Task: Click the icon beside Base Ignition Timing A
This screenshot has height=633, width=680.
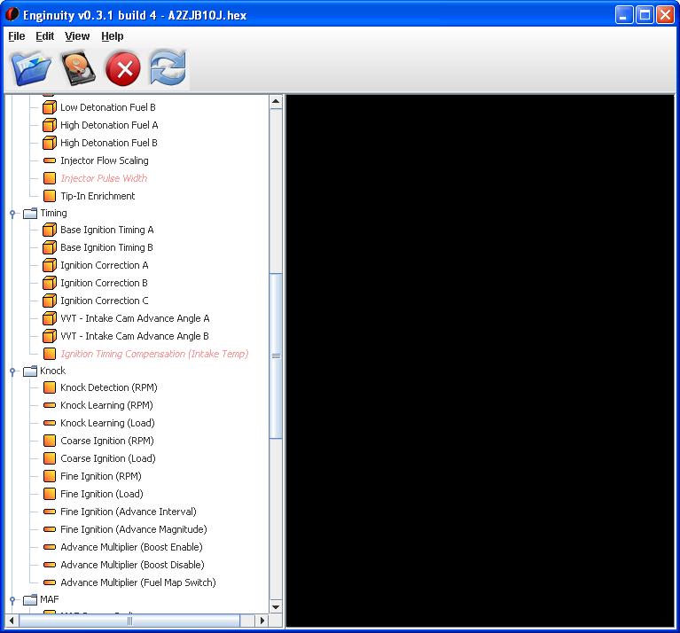Action: click(x=50, y=230)
